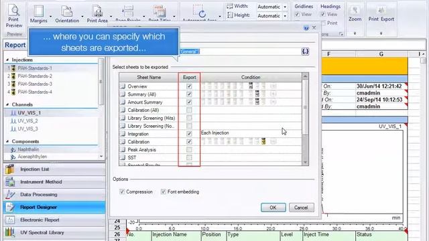This screenshot has height=241, width=429.
Task: Toggle the Font embedding option
Action: point(164,192)
